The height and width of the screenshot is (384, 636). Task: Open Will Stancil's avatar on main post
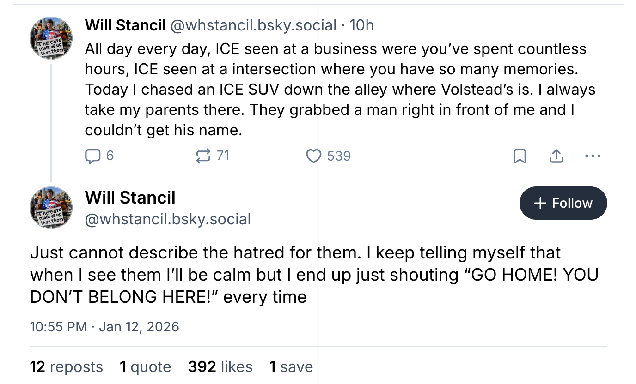(x=51, y=208)
